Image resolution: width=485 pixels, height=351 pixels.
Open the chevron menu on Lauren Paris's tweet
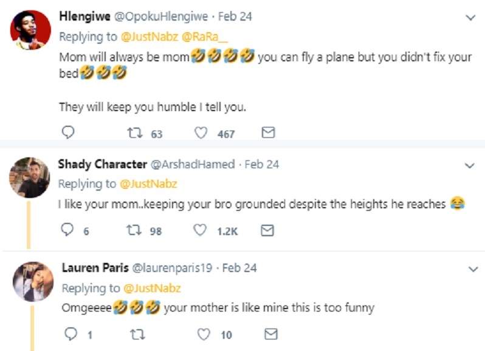coord(469,268)
